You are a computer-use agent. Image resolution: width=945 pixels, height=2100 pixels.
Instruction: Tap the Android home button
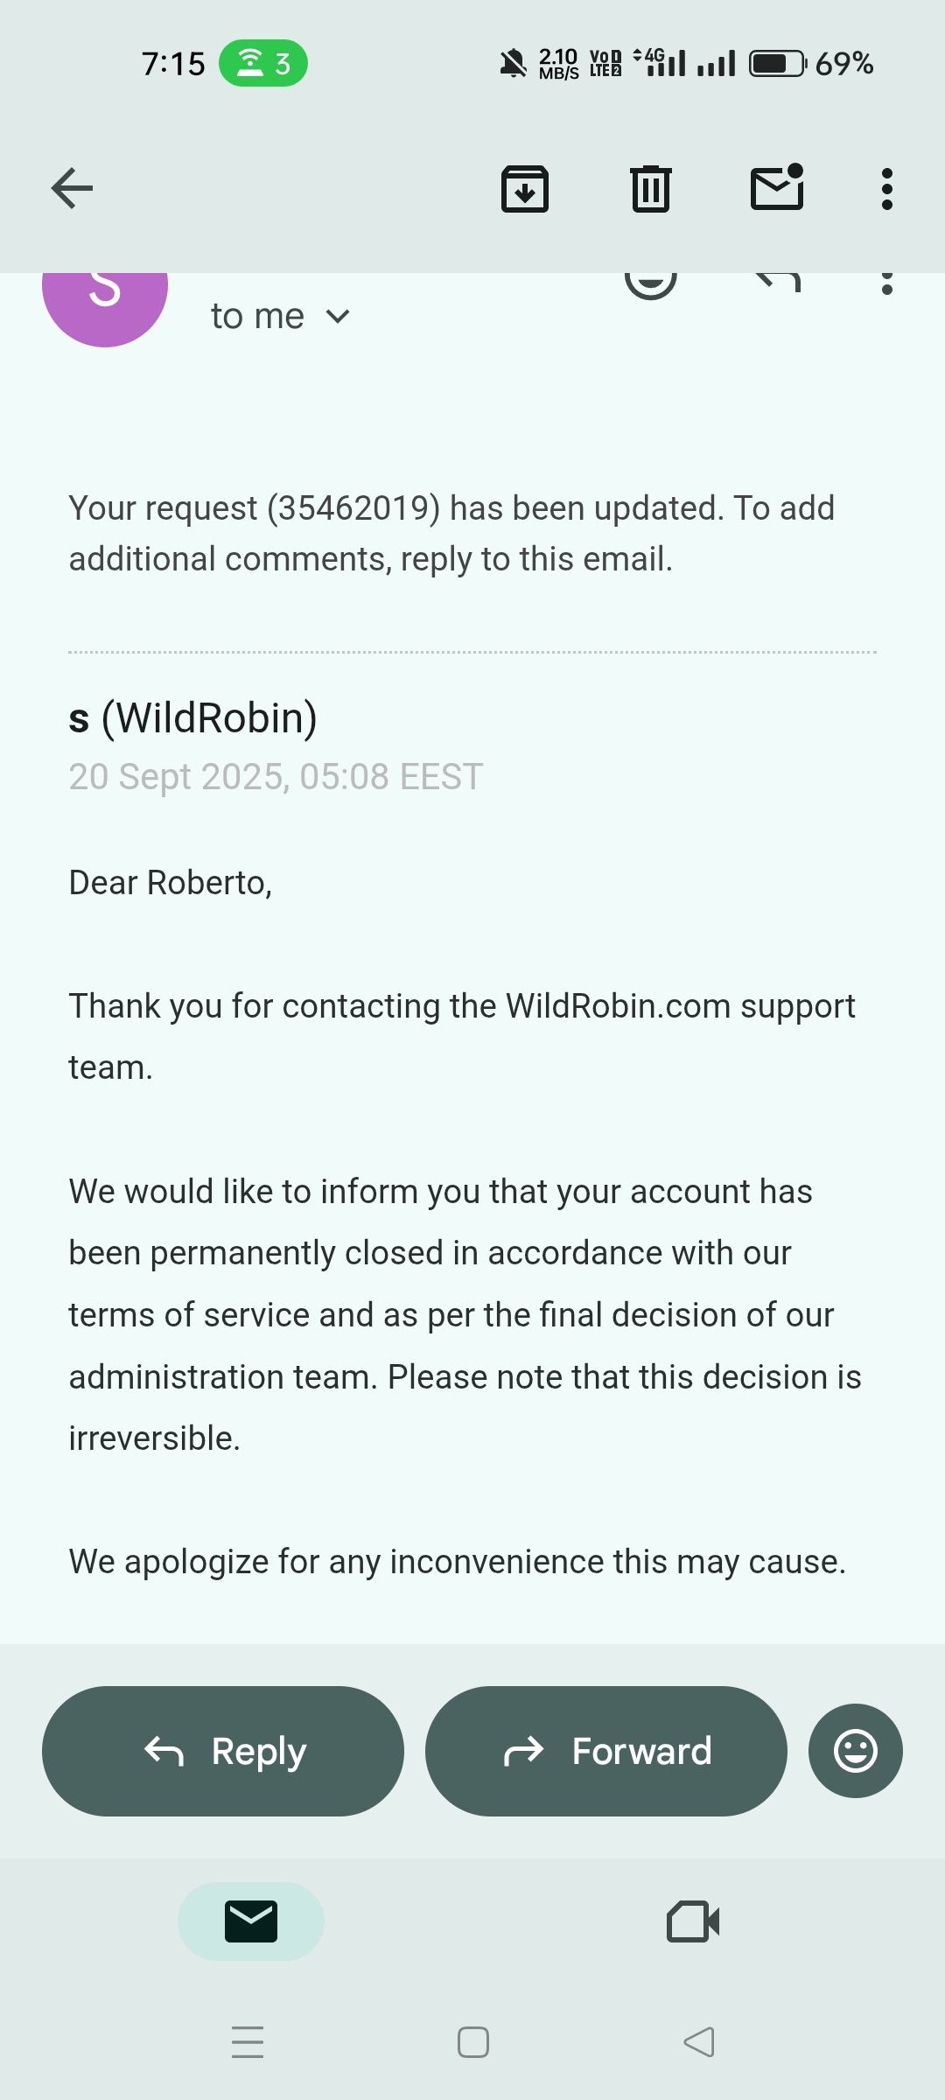point(473,2042)
